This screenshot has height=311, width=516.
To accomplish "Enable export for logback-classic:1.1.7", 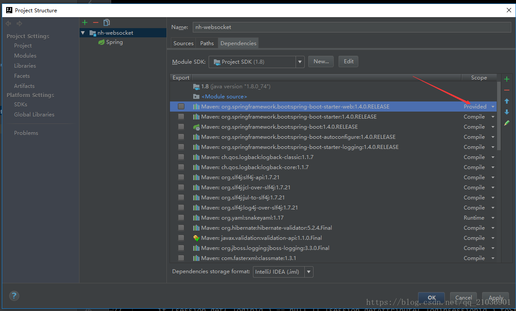I will point(181,157).
